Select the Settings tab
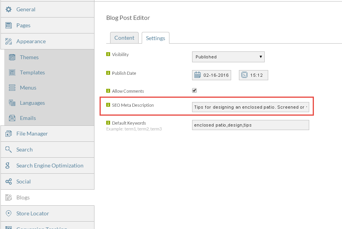The height and width of the screenshot is (229, 342). 155,38
